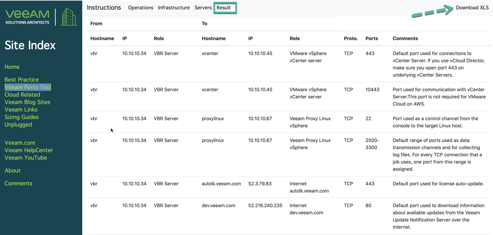Image resolution: width=493 pixels, height=235 pixels.
Task: Open the Unplugged sidebar link
Action: coord(18,124)
